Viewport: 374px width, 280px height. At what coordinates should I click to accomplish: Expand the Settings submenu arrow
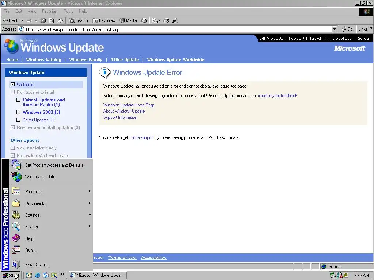[x=90, y=215]
